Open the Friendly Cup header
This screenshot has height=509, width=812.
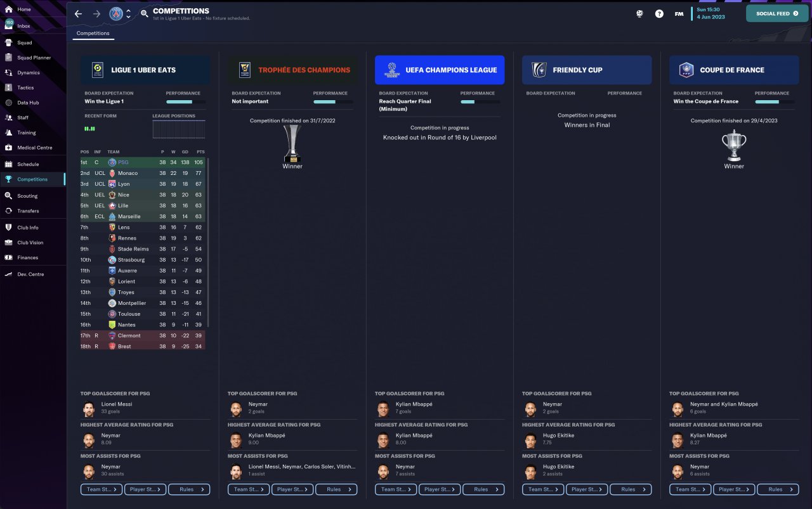tap(587, 70)
